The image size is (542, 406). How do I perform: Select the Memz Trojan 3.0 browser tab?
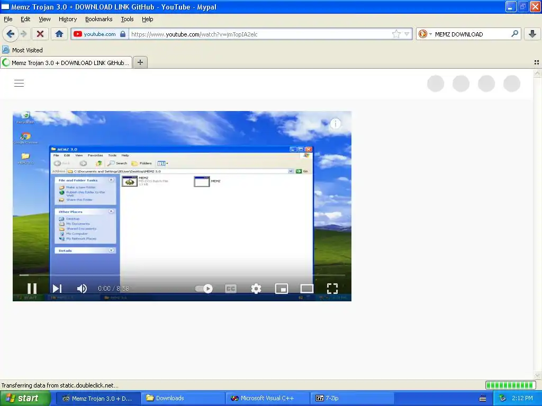66,62
